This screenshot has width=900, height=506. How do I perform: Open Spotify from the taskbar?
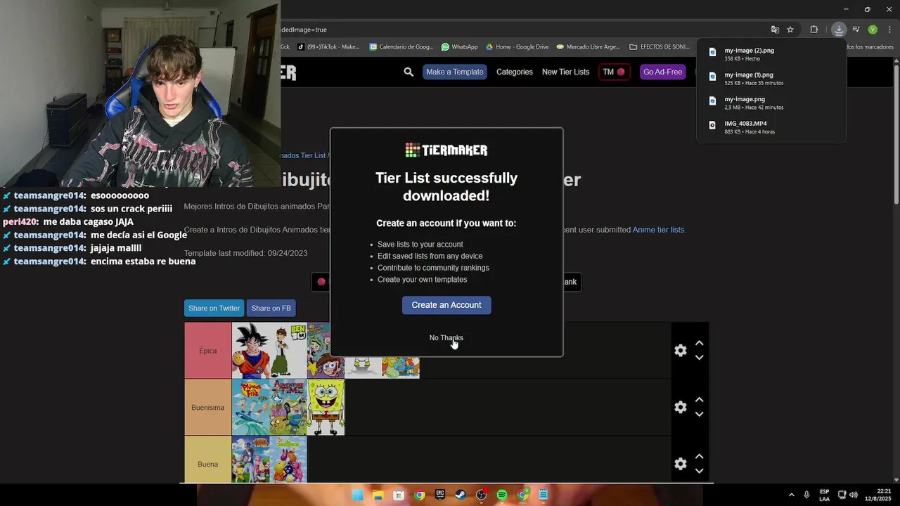tap(502, 495)
